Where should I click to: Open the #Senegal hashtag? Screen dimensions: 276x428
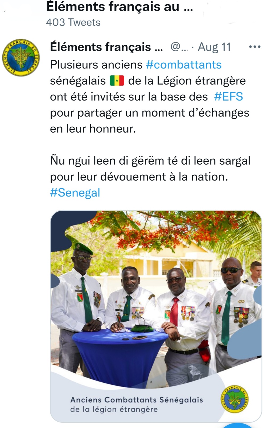(x=75, y=193)
